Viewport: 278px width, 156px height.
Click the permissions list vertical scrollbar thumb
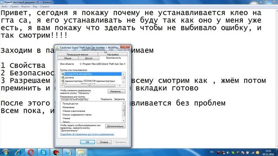pyautogui.click(x=123, y=110)
